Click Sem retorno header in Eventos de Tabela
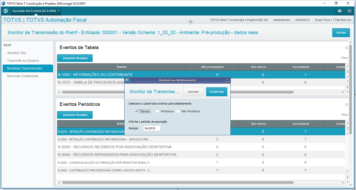The image size is (356, 190). click(258, 67)
